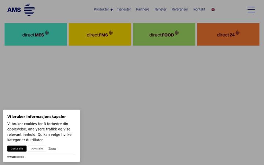Click the globe icon on the direct24 tile
Image resolution: width=264 pixels, height=165 pixels.
click(238, 33)
